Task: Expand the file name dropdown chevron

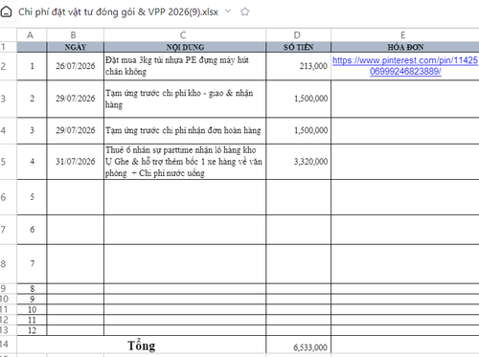Action: tap(228, 11)
